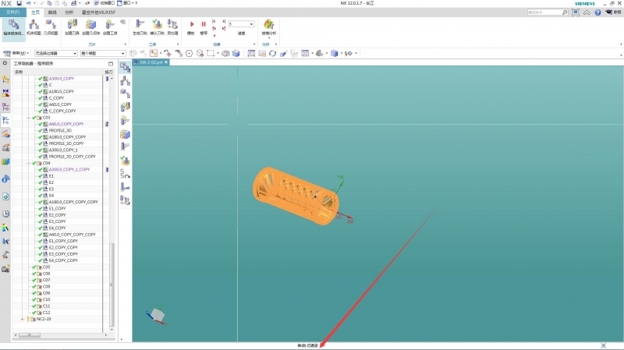The width and height of the screenshot is (624, 350).
Task: Maximize the Operation Navigator panel
Action: 111,64
